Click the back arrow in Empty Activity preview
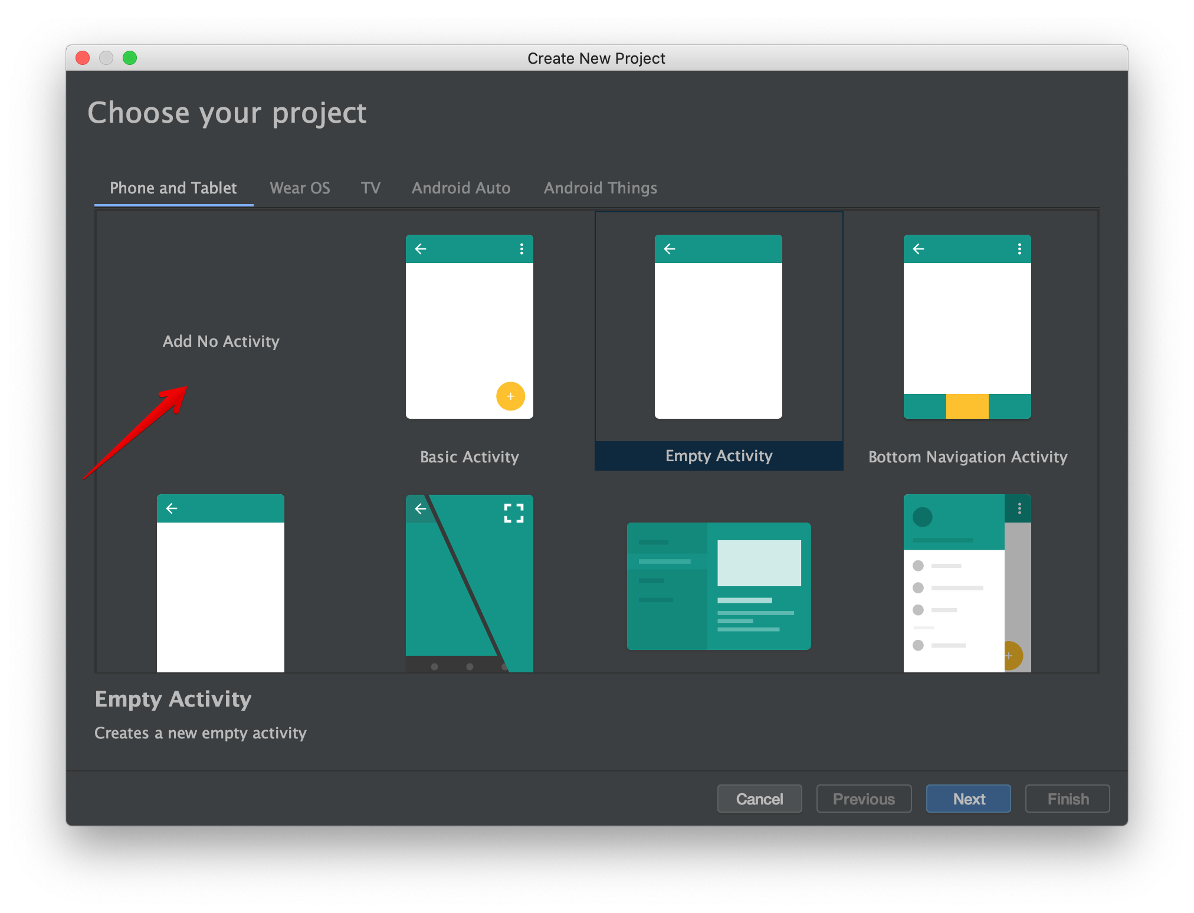 coord(670,249)
